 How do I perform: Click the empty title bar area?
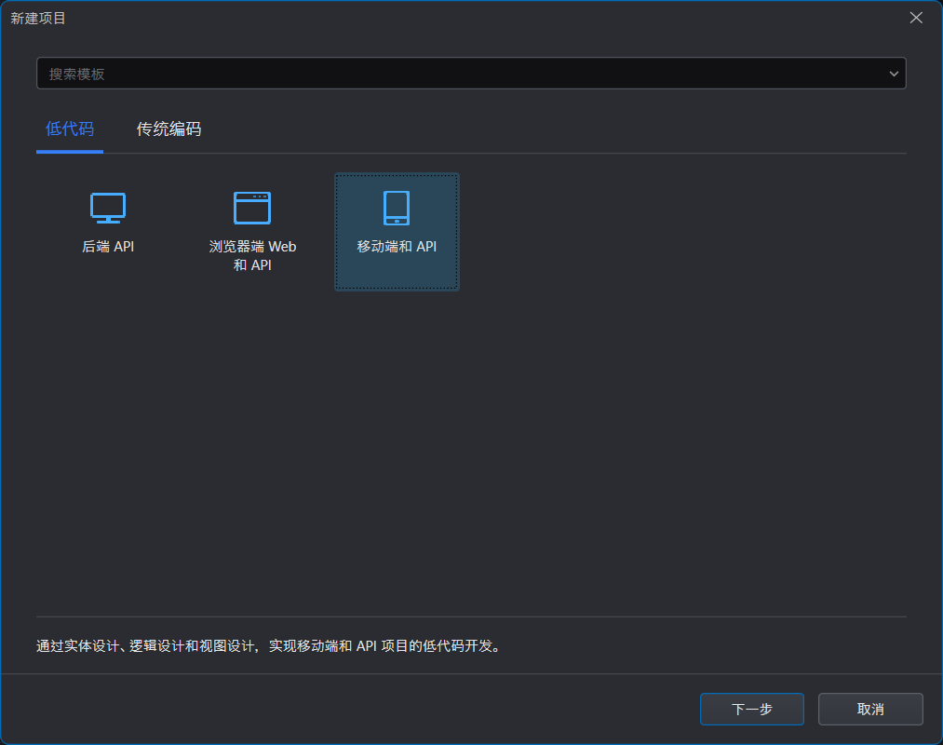pyautogui.click(x=465, y=18)
